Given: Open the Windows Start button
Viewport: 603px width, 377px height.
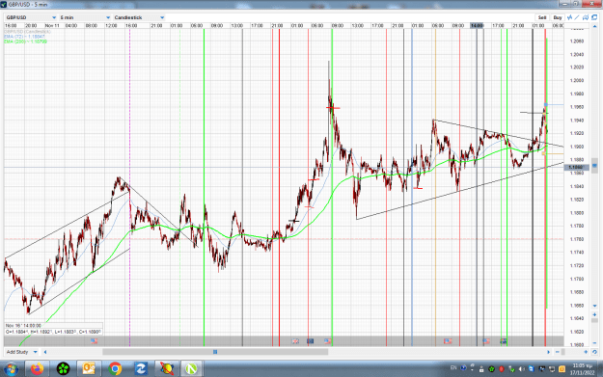Looking at the screenshot, I should tap(11, 369).
